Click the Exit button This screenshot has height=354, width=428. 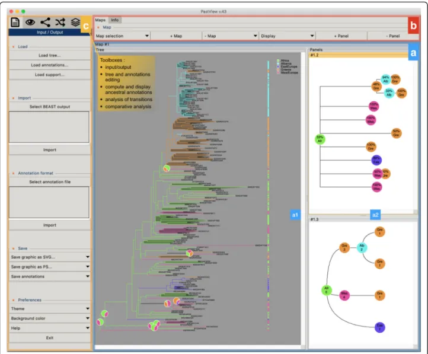pos(50,338)
